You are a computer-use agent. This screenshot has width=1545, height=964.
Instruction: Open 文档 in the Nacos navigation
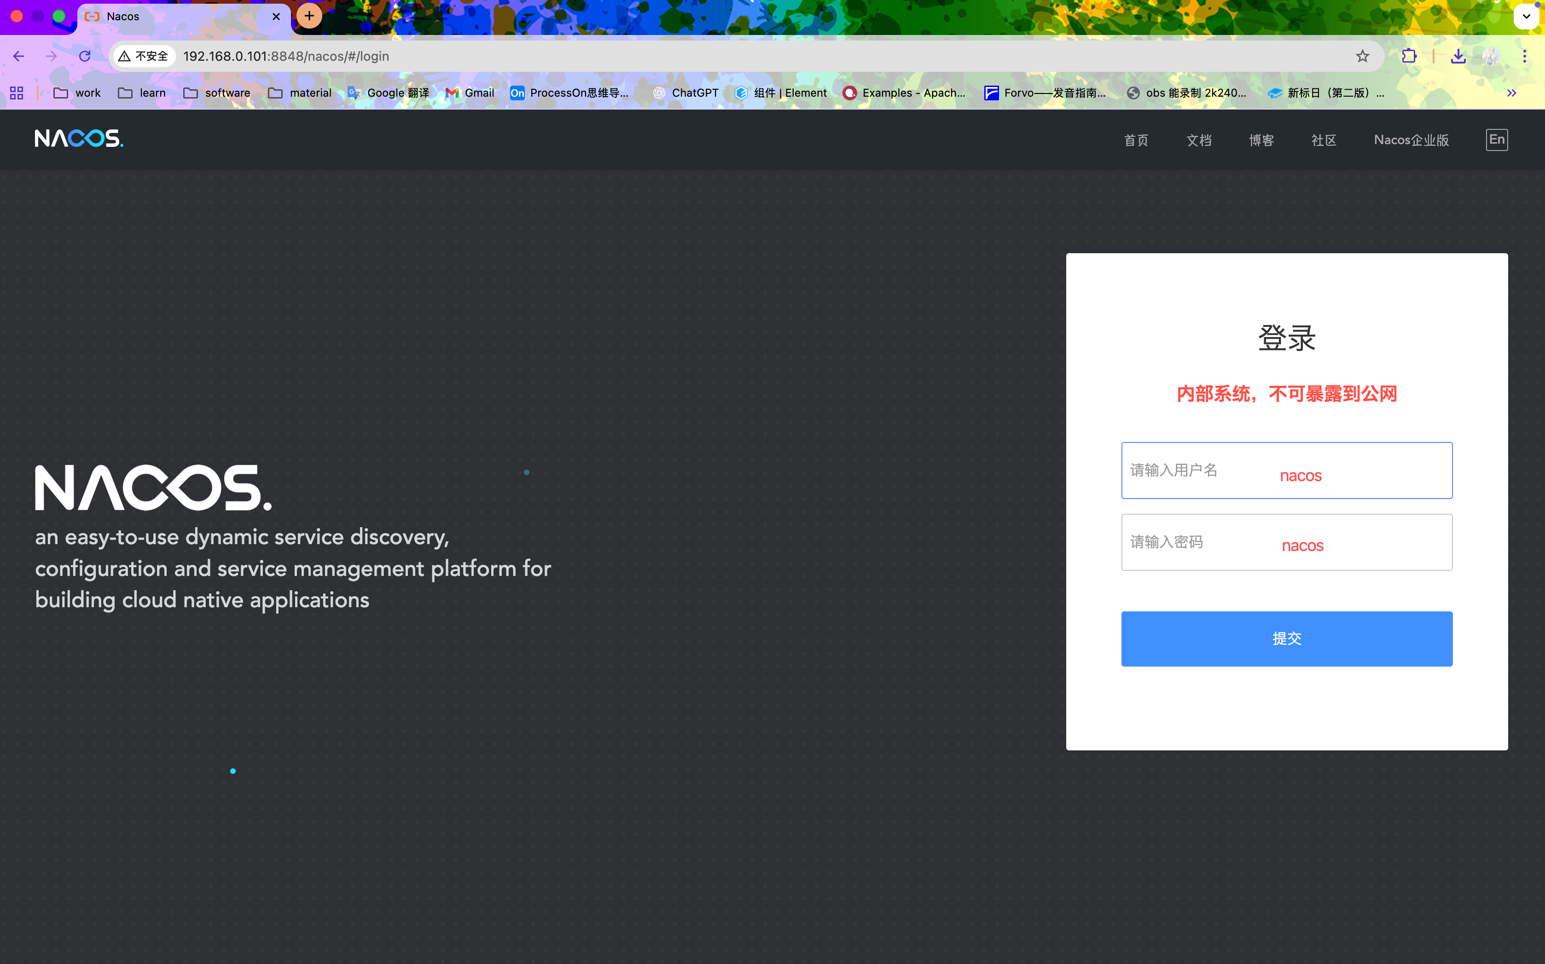click(1198, 140)
